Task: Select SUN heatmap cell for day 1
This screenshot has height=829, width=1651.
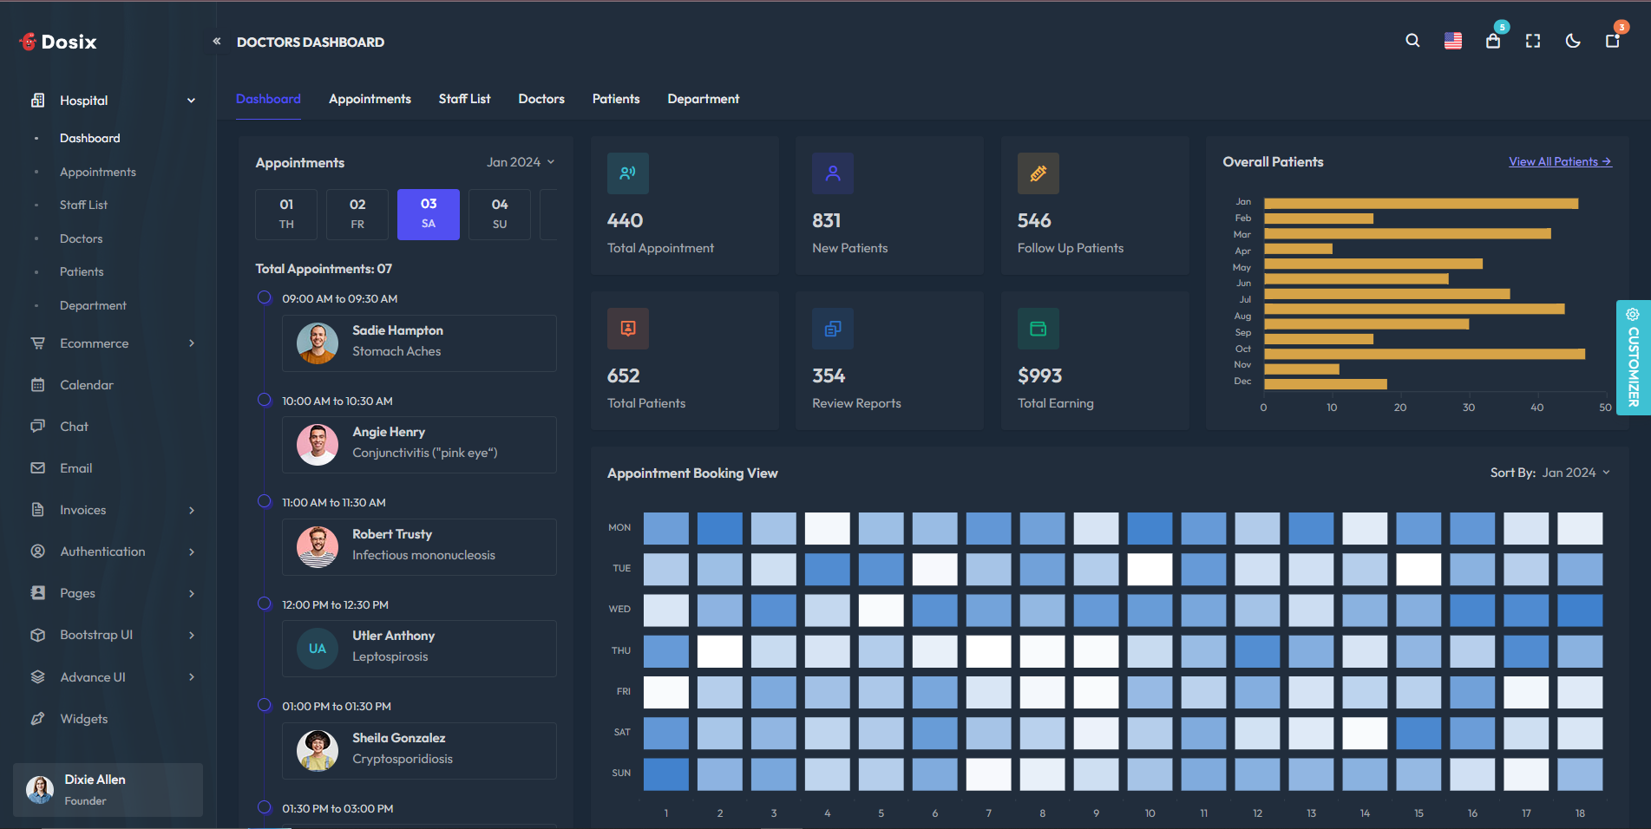Action: point(666,774)
